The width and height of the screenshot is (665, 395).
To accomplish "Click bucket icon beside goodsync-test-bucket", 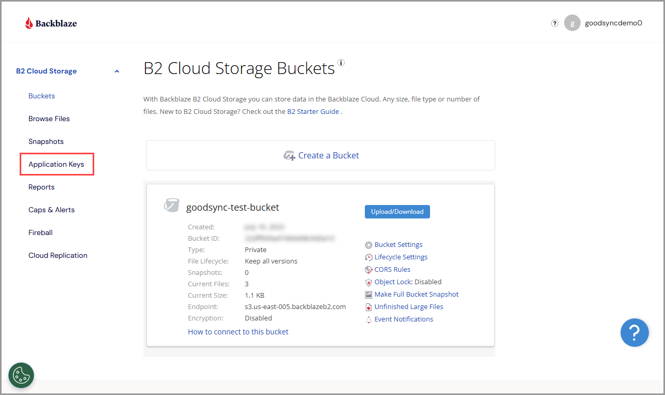I will pyautogui.click(x=172, y=205).
